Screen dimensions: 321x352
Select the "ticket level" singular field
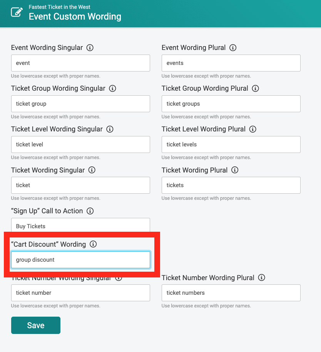tap(80, 144)
